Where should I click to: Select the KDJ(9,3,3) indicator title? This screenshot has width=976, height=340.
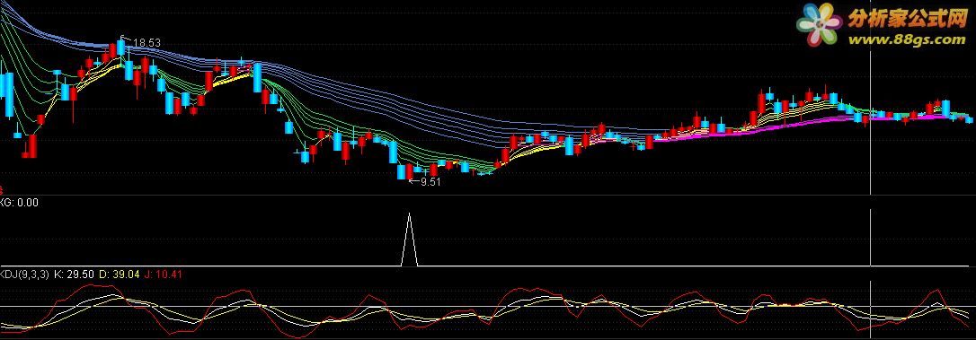[25, 274]
